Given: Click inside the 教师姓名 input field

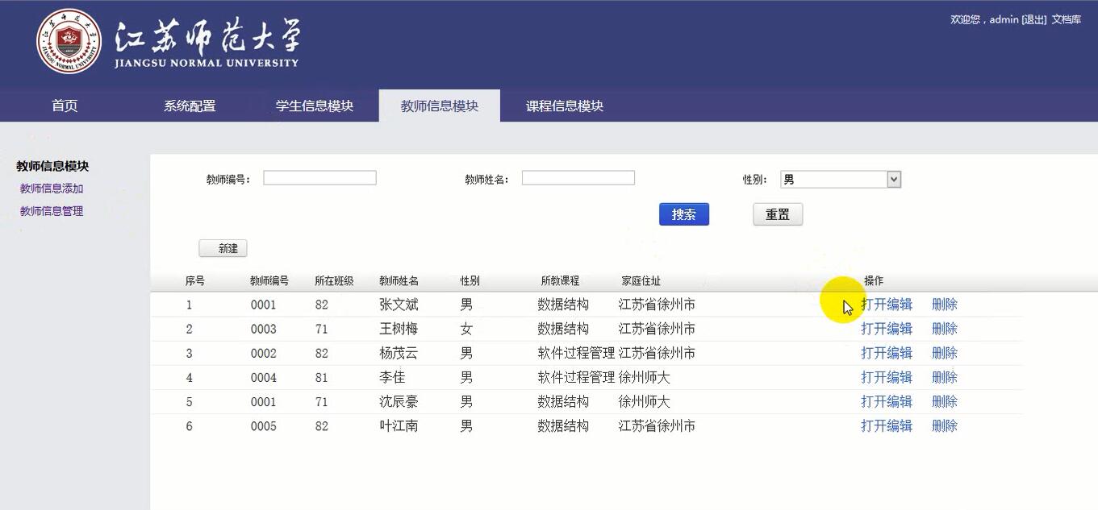Looking at the screenshot, I should point(578,178).
